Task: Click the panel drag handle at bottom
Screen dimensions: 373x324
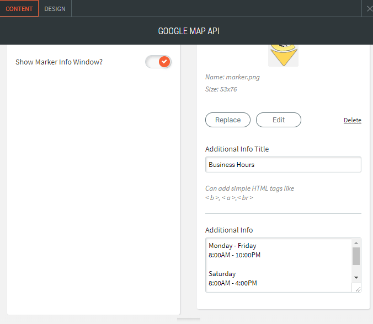Action: point(188,320)
